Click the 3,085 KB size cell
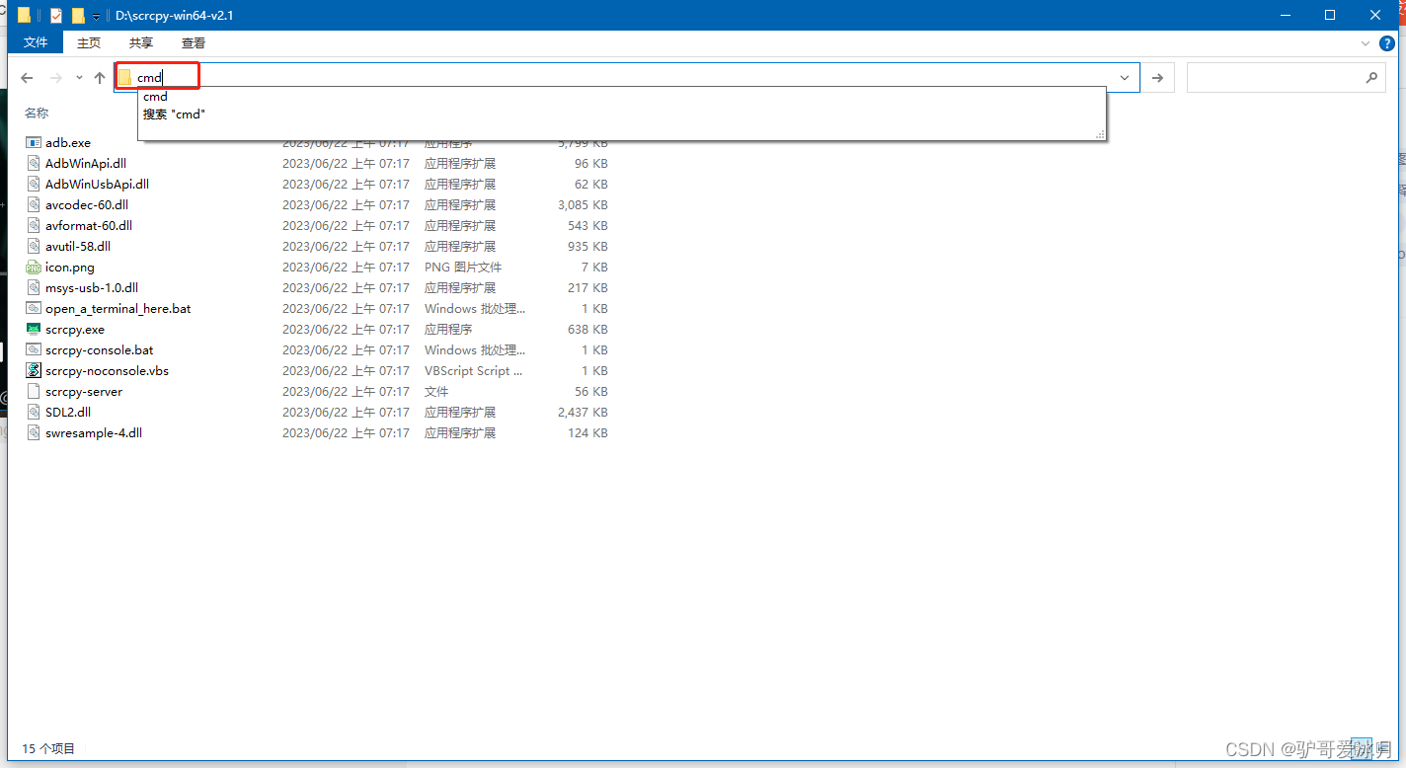Viewport: 1406px width, 768px height. [583, 205]
